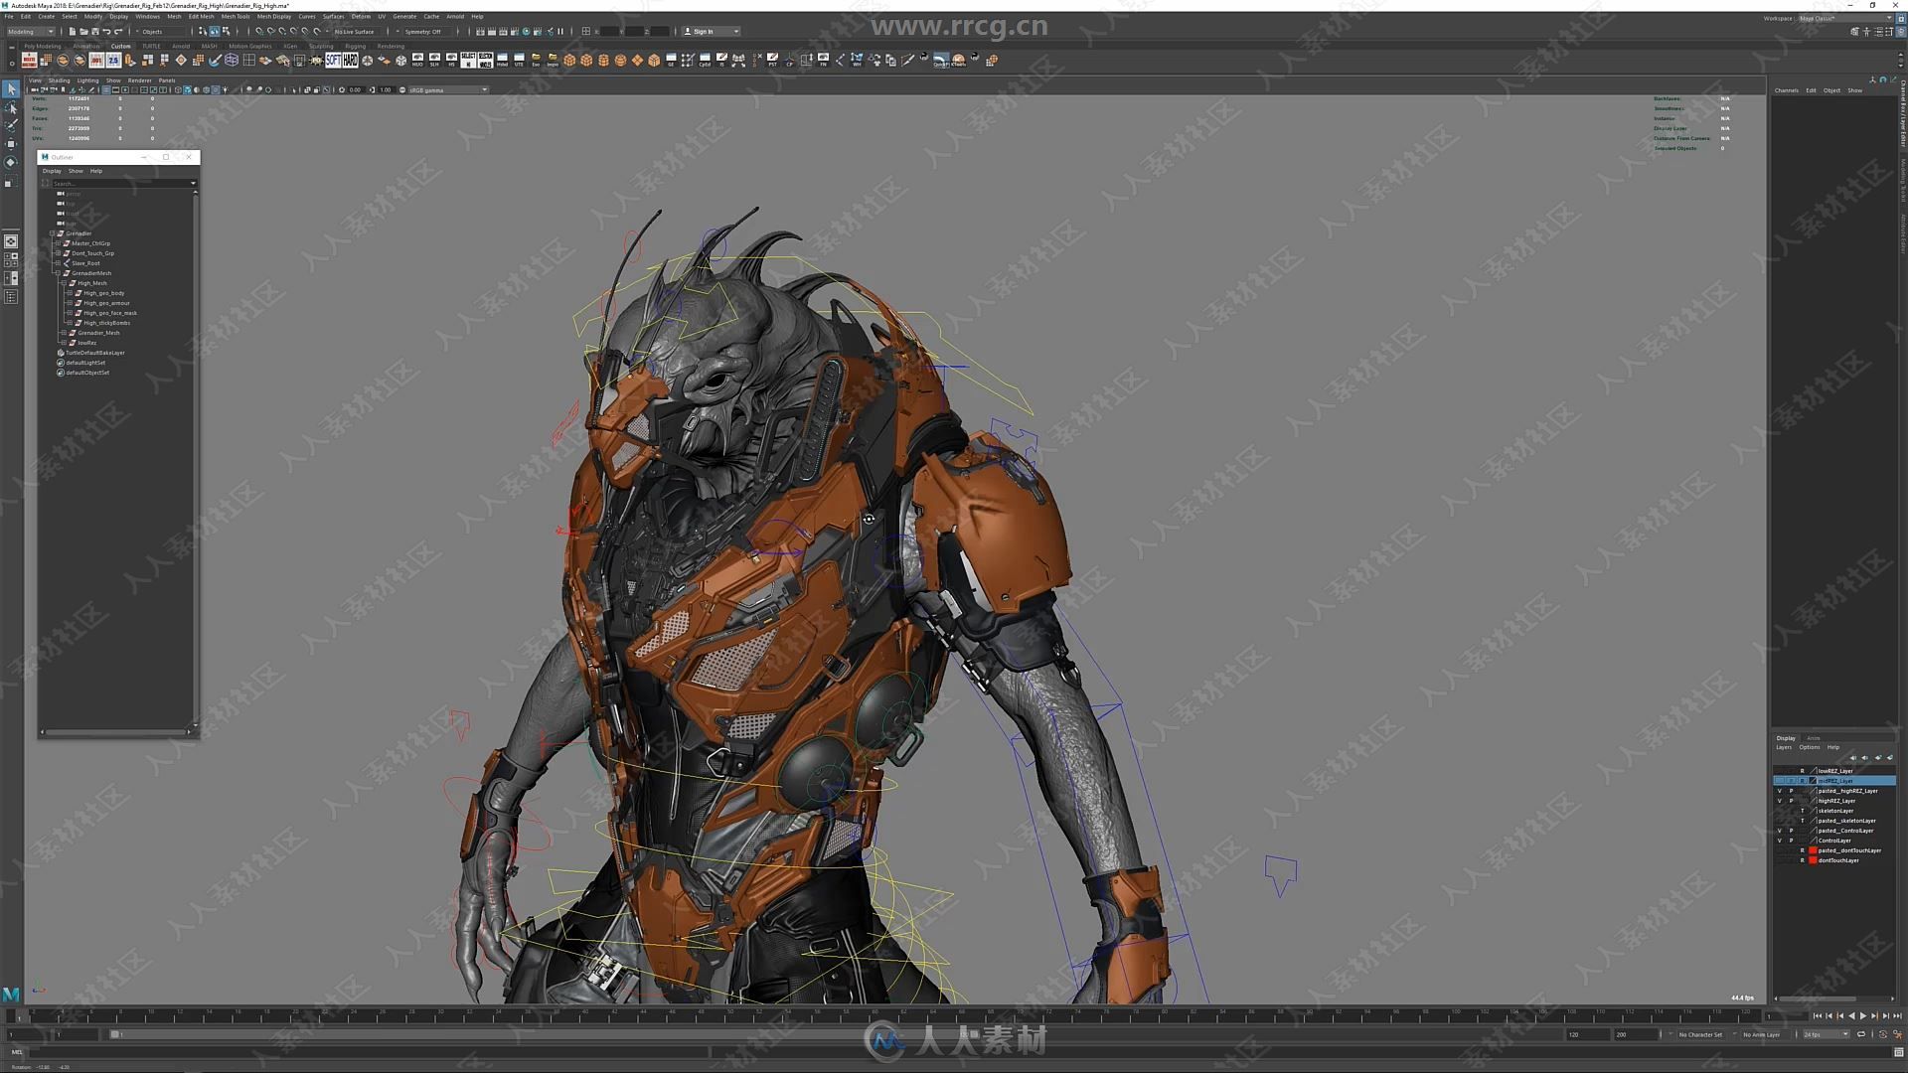Image resolution: width=1908 pixels, height=1073 pixels.
Task: Select the Scale tool in the toolbox
Action: click(11, 182)
